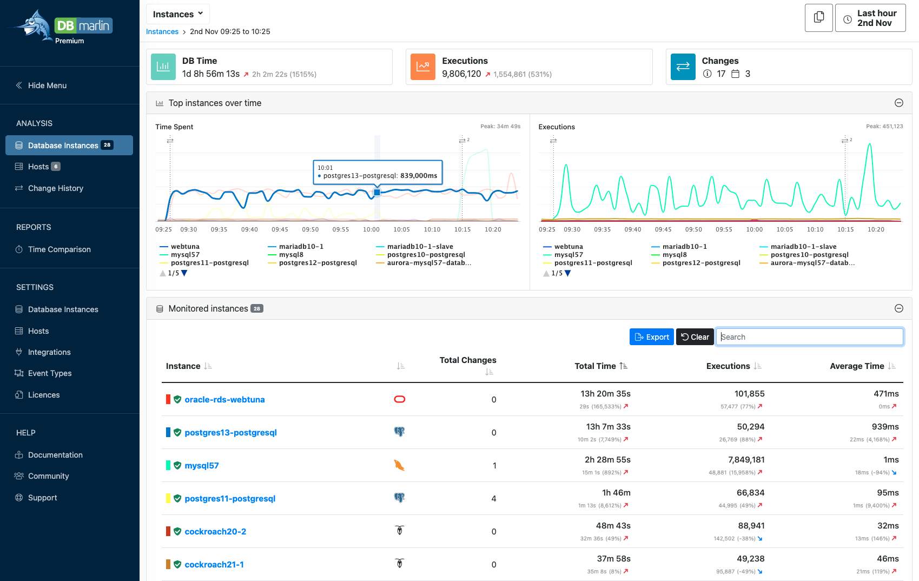Open Event Types settings

point(43,373)
